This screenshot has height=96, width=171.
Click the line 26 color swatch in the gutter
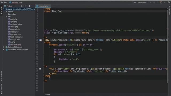point(40,69)
